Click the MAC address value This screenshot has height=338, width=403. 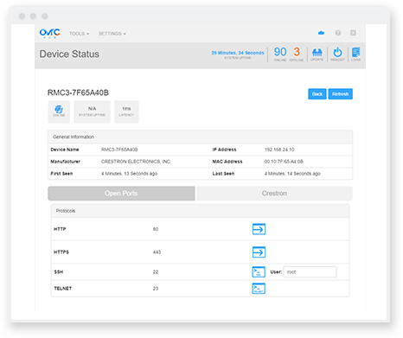coord(284,162)
